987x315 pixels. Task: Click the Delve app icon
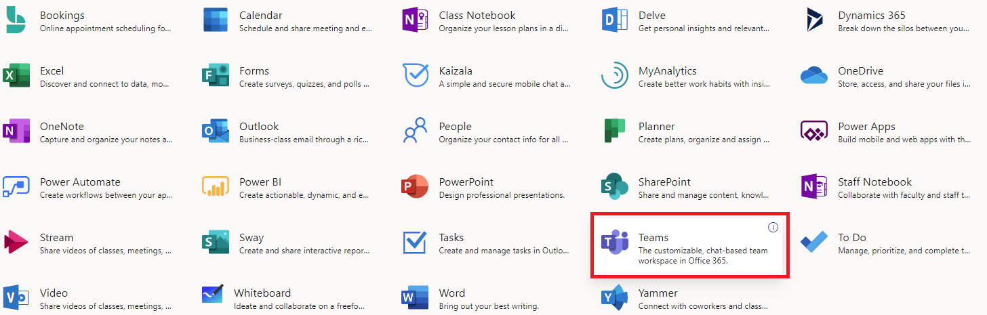pyautogui.click(x=615, y=20)
